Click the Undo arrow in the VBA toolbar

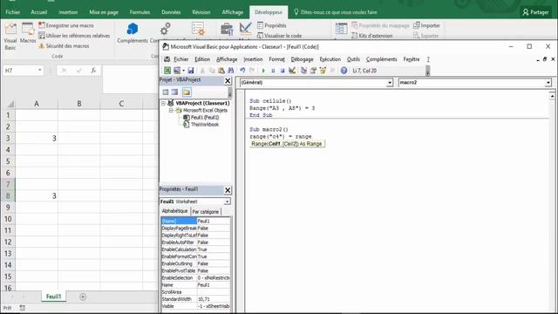(242, 71)
